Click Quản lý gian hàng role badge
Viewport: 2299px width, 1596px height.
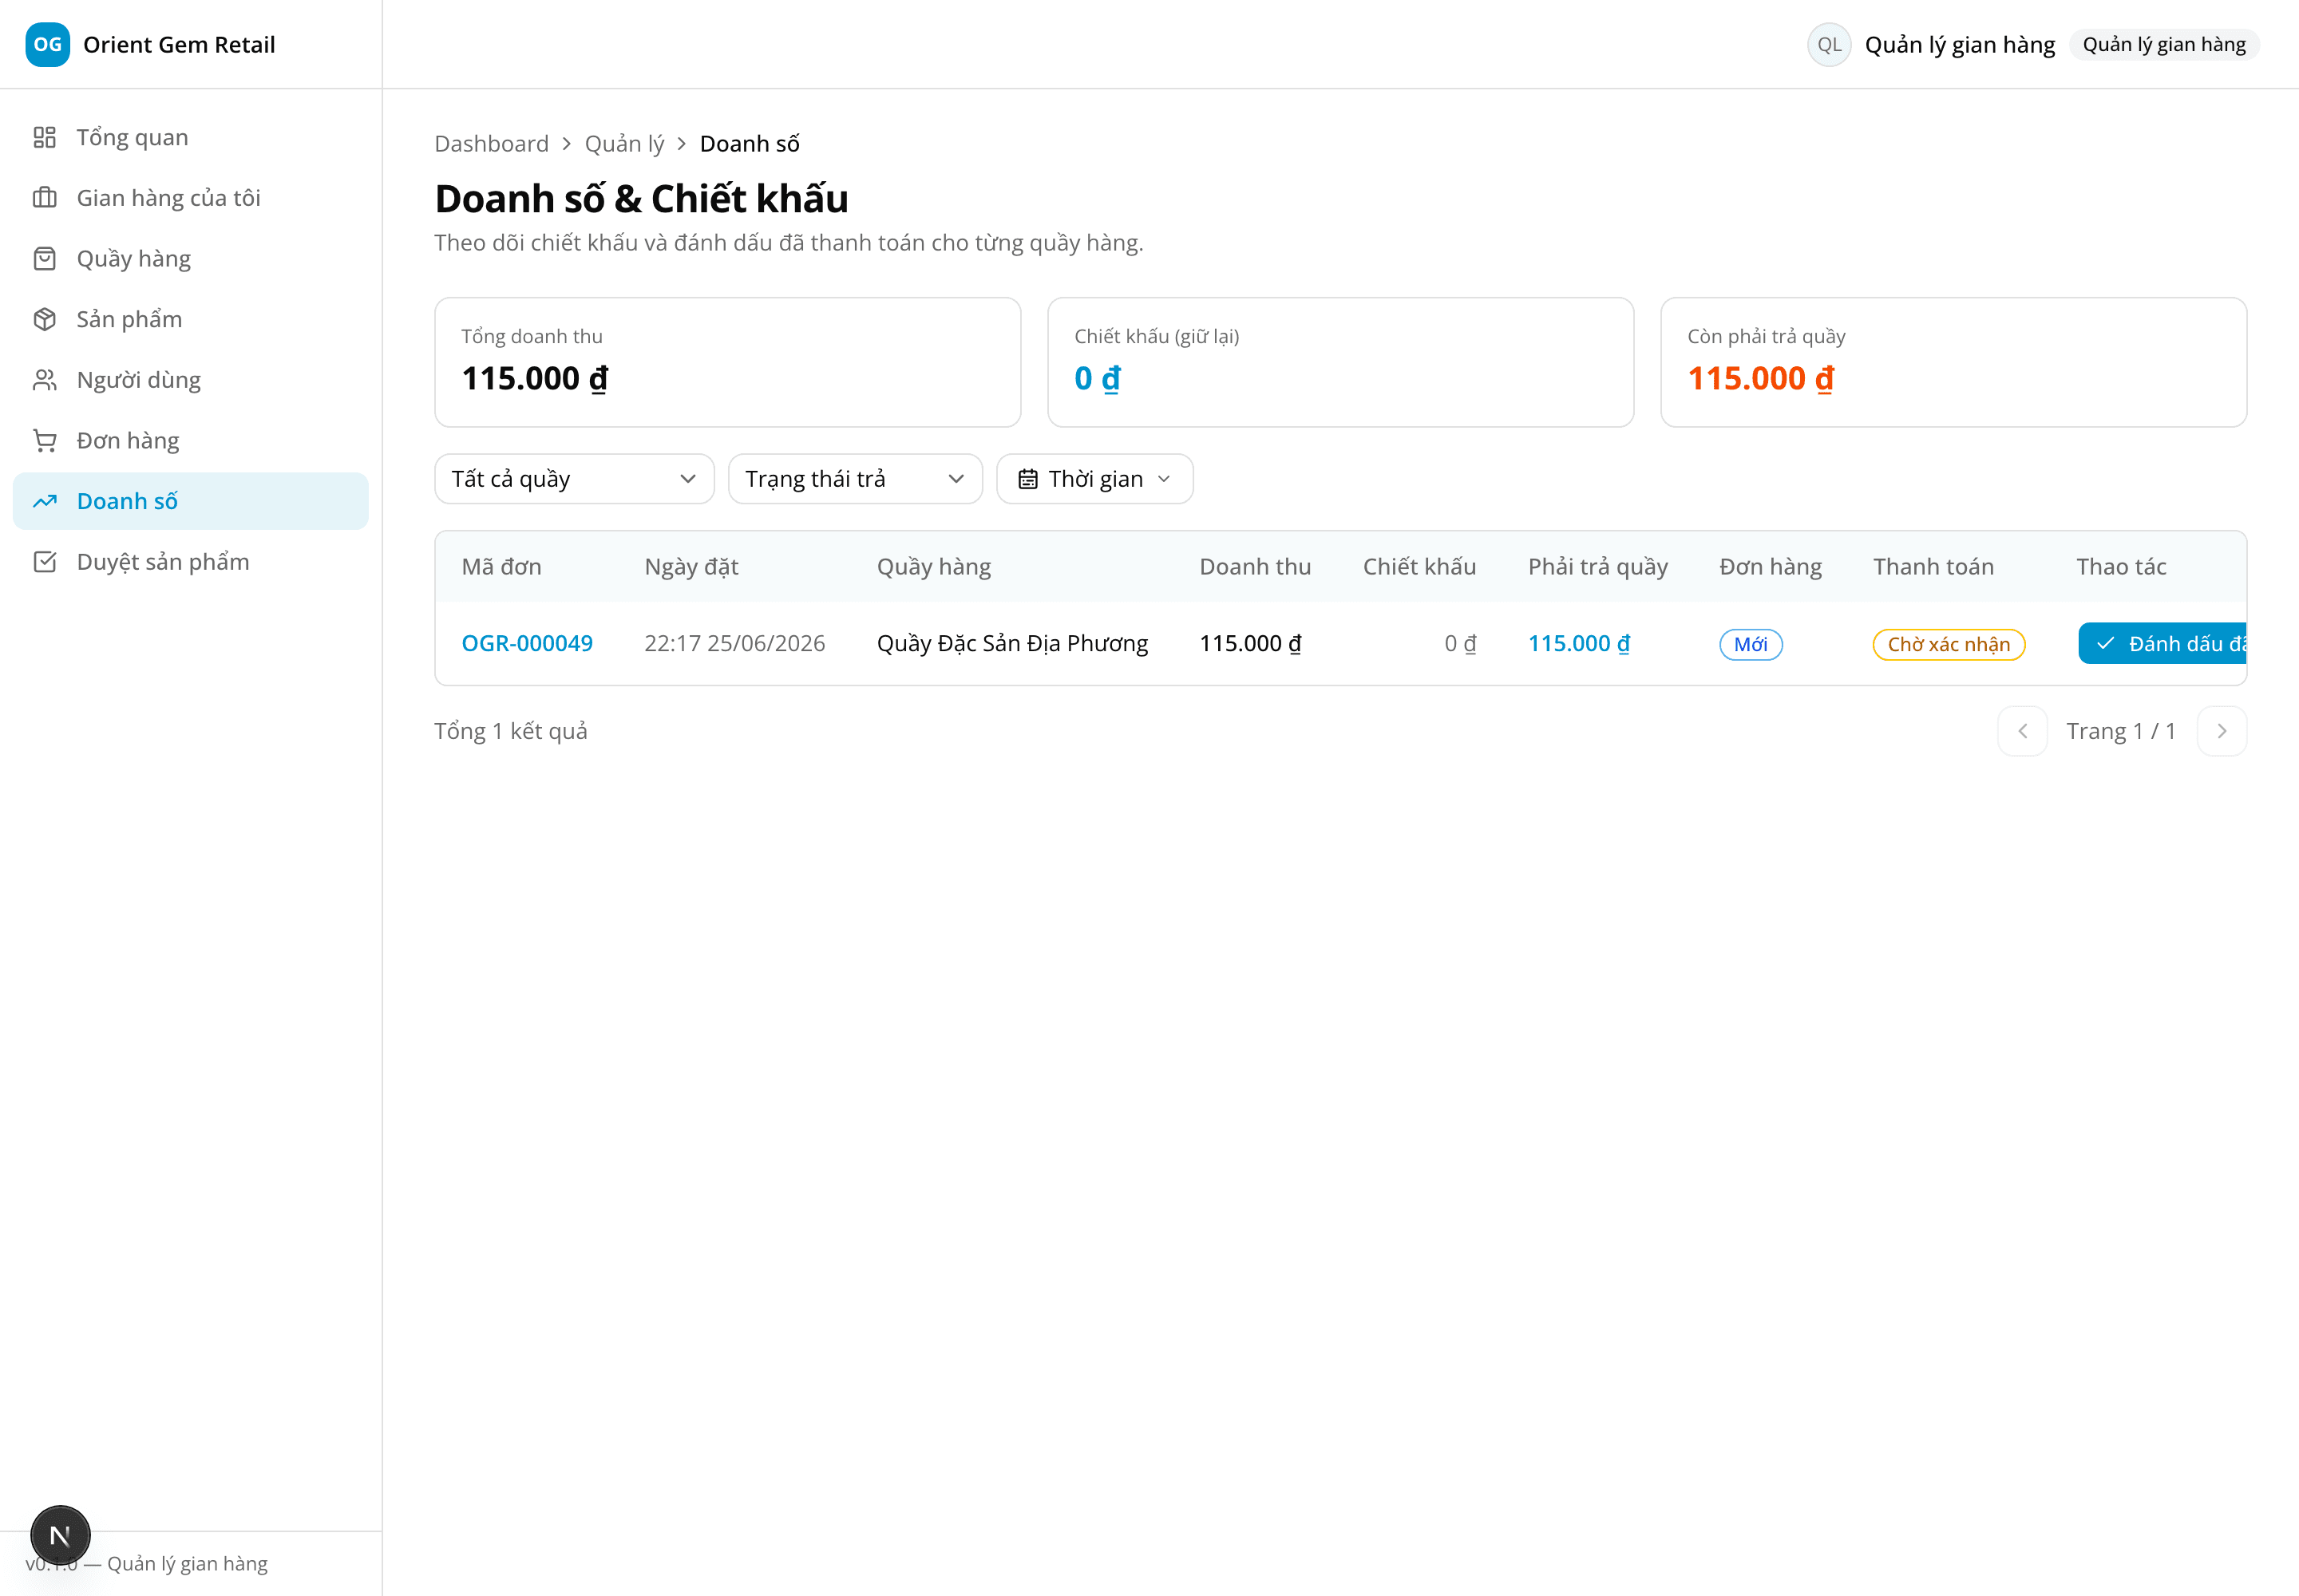click(2164, 45)
